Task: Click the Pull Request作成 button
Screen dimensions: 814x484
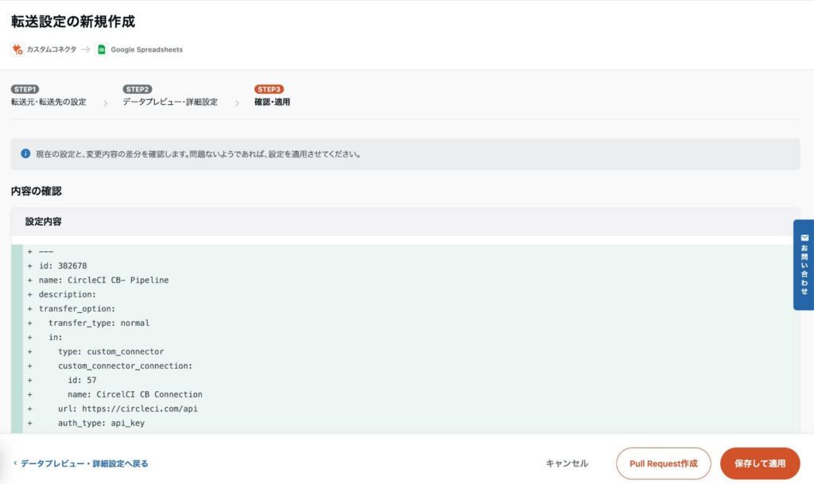Action: coord(663,463)
